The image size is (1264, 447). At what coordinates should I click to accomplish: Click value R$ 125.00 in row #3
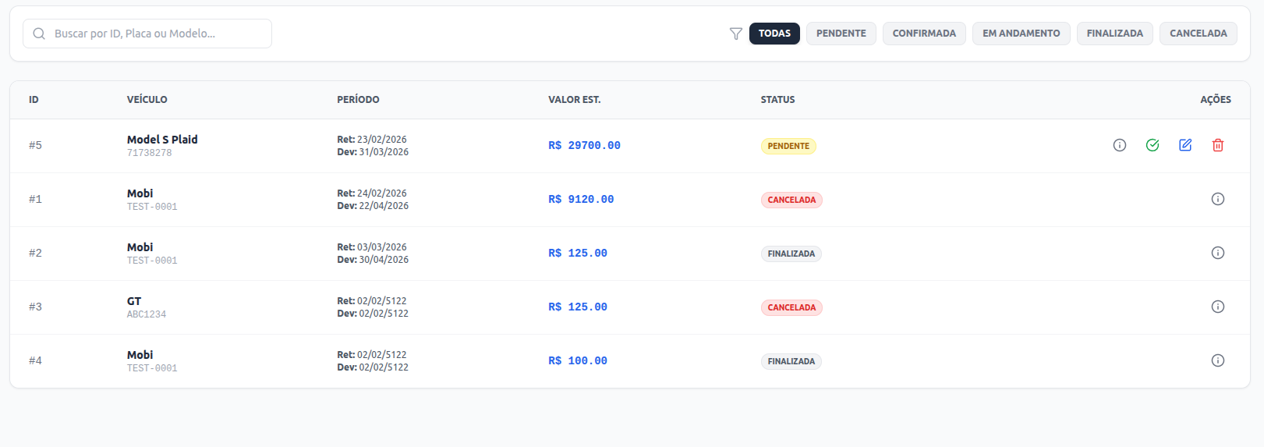tap(578, 307)
